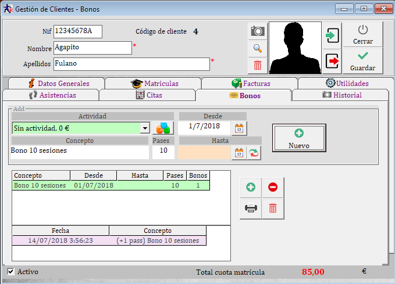Go to the Facturas tab
Viewport: 395px width, 284px height.
pyautogui.click(x=250, y=83)
